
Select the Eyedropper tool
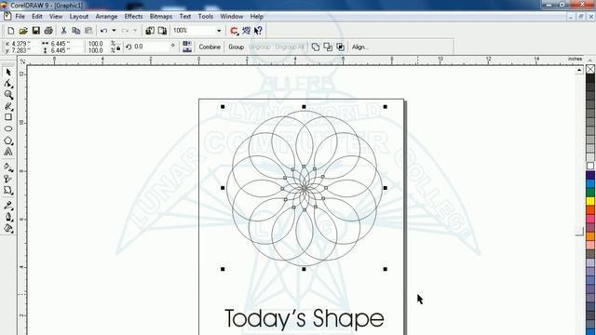8,206
